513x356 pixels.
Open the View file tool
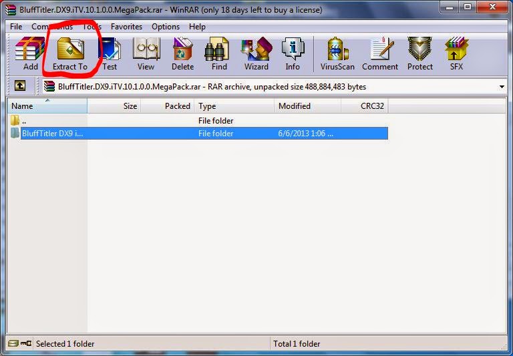click(146, 49)
